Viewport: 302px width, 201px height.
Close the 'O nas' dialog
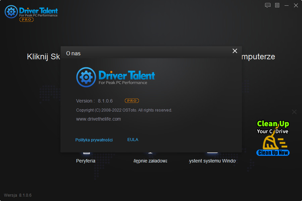[235, 51]
